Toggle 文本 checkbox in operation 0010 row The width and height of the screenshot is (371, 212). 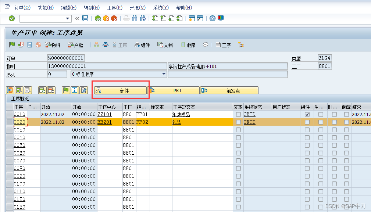click(238, 114)
